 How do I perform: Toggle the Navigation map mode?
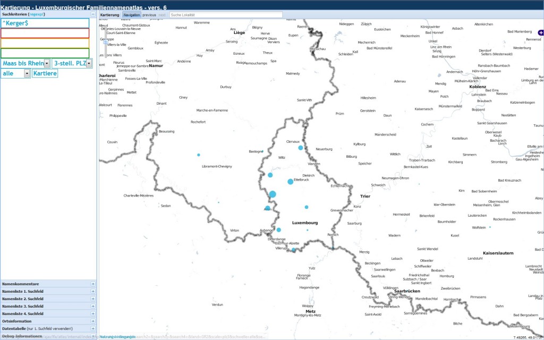tap(131, 15)
